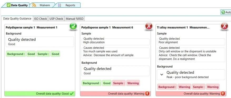
Task: Click 'Overall data quality: Warning' in Measurement 6 footer
Action: (126, 94)
